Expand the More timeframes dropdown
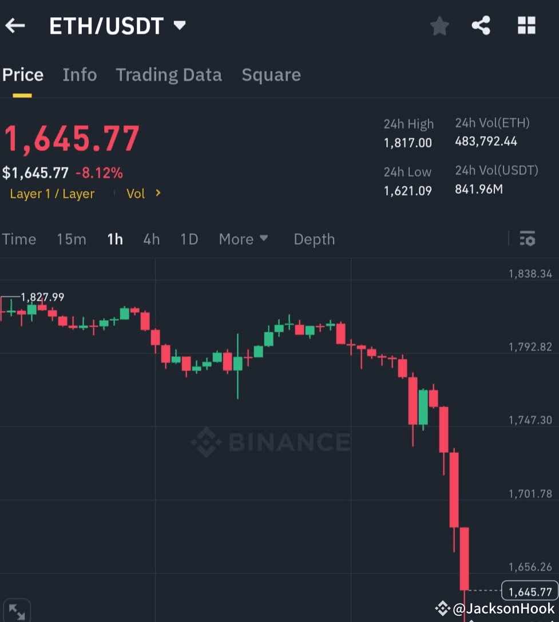This screenshot has height=622, width=559. pyautogui.click(x=243, y=239)
